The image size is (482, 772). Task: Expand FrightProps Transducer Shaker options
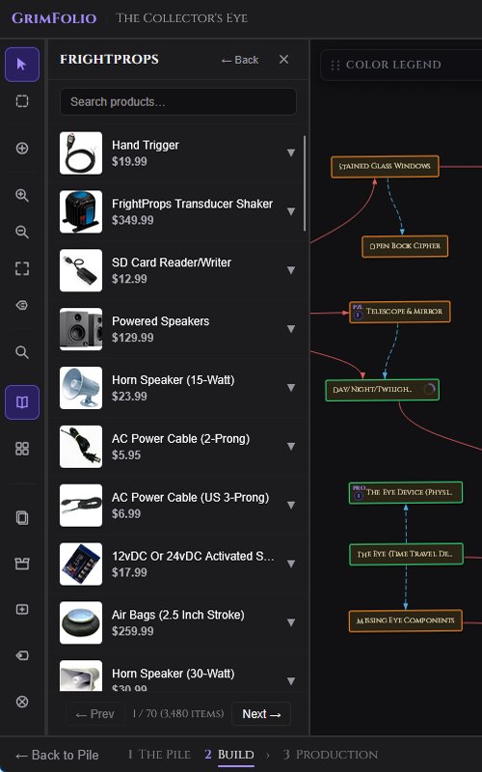[x=291, y=211]
